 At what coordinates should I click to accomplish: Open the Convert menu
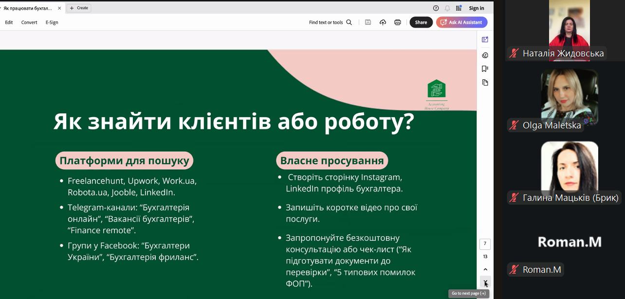pos(29,22)
